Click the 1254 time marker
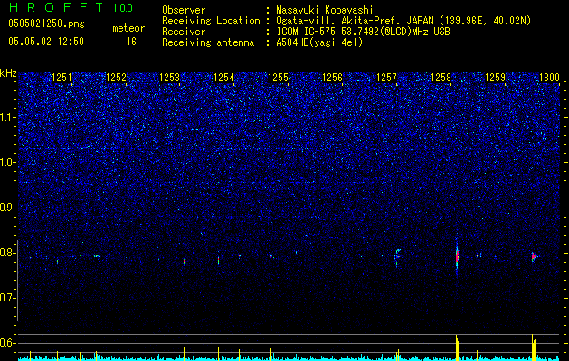Screen dimensions: 569x361 point(224,78)
